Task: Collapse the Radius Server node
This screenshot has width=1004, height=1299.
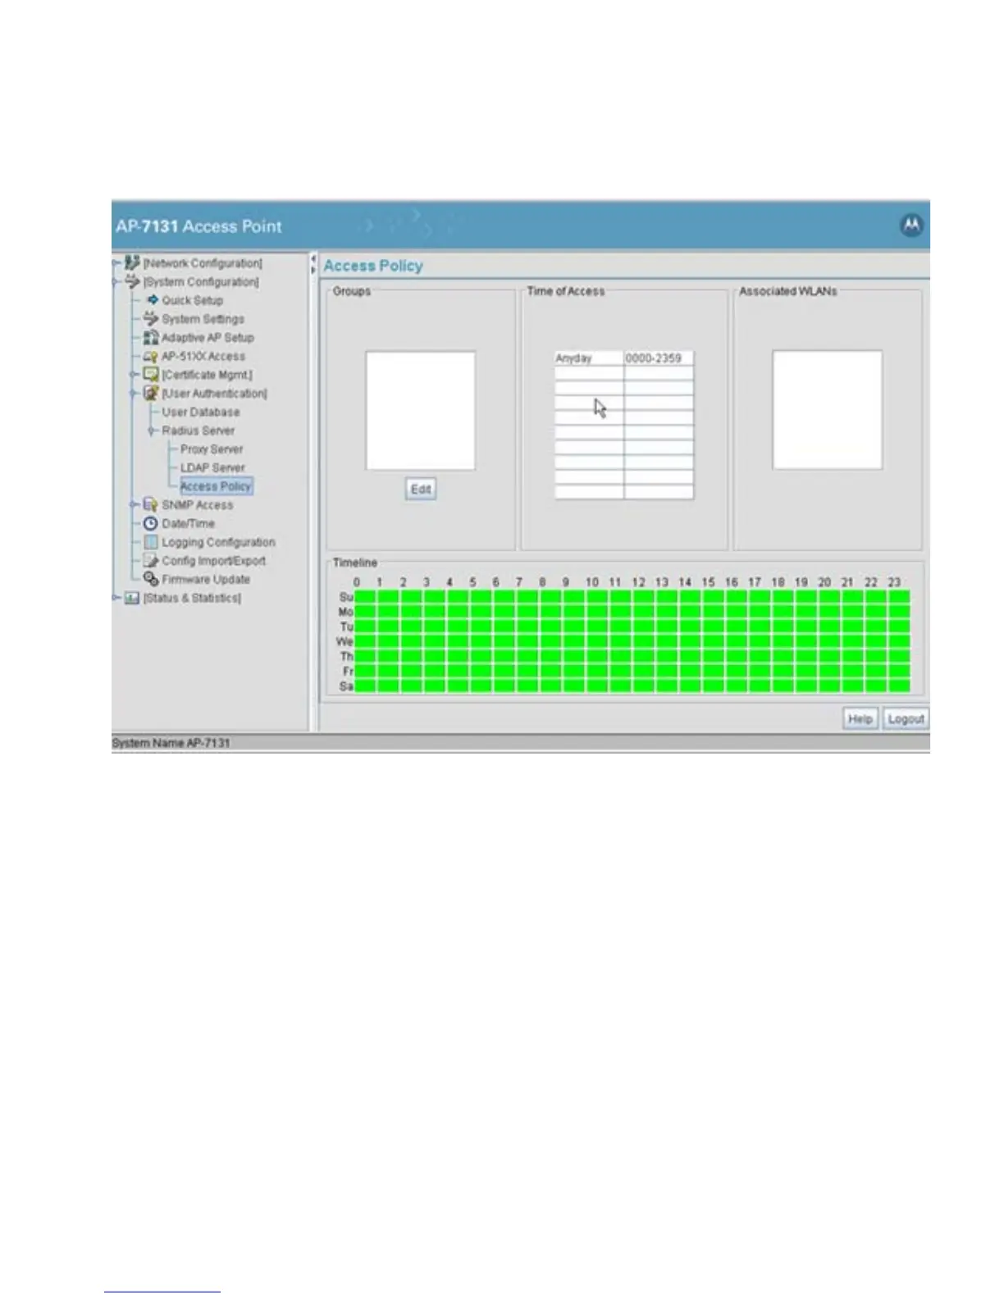Action: [153, 431]
